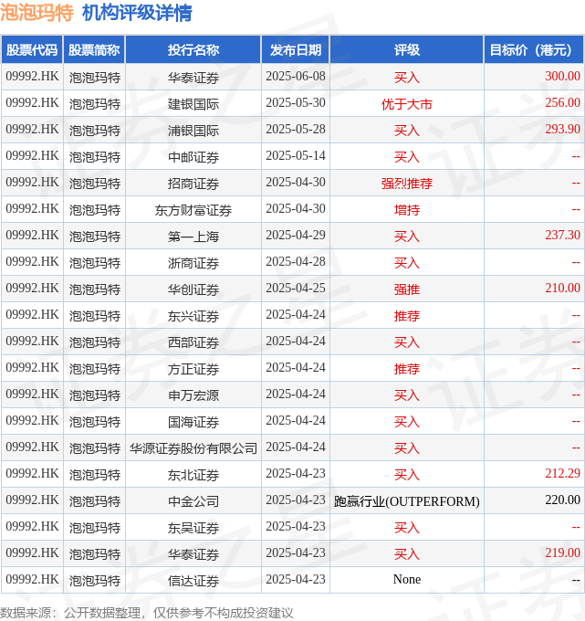This screenshot has height=621, width=585.
Task: Click the 跑赢行业(OUTPERFORM) rating cell
Action: tap(407, 501)
